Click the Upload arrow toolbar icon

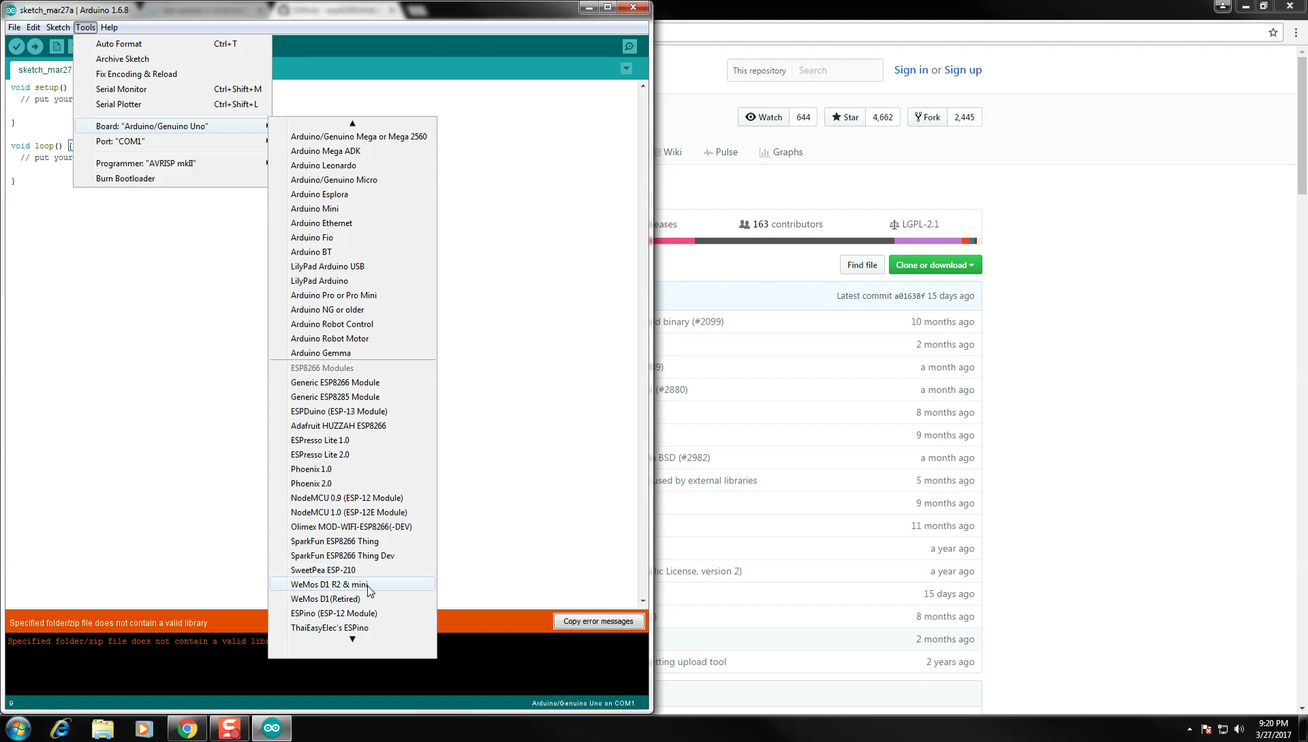[35, 46]
